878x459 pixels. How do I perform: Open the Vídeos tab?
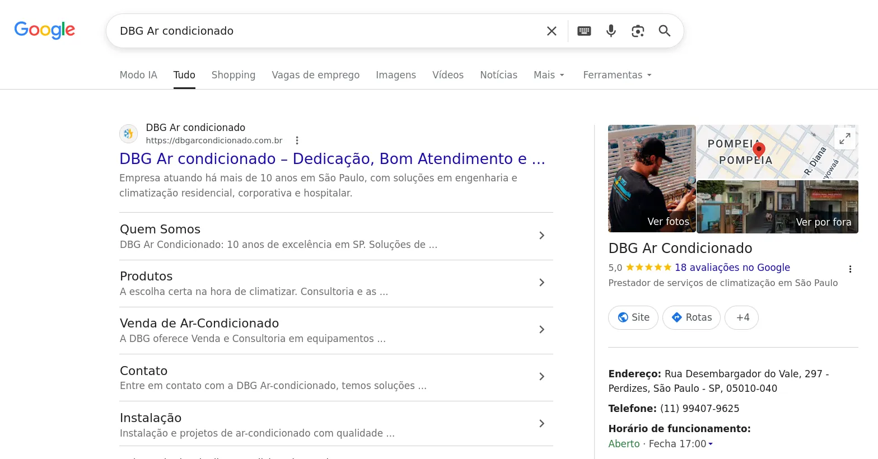click(x=448, y=75)
